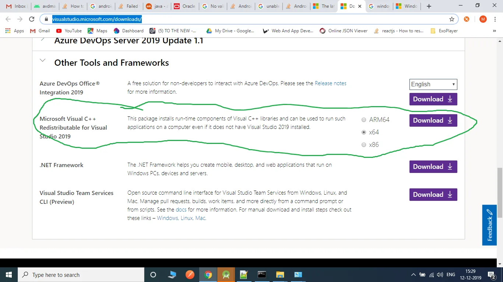Open the Apps bookmark shortcut
503x282 pixels.
tap(15, 31)
